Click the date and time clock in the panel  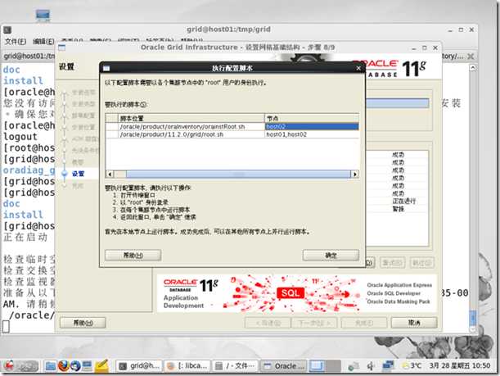click(459, 366)
